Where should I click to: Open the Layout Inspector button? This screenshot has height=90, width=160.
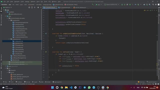[151, 82]
